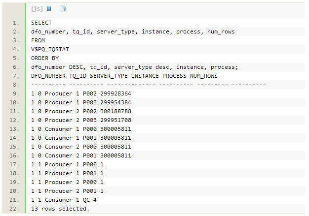Click the copy to clipboard icon
The height and width of the screenshot is (216, 309).
click(x=63, y=9)
